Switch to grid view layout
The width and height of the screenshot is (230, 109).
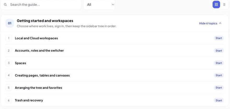(216, 4)
